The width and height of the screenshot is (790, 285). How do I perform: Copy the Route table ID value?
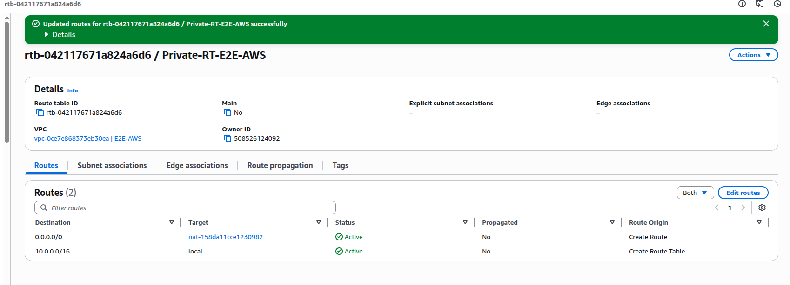point(40,113)
